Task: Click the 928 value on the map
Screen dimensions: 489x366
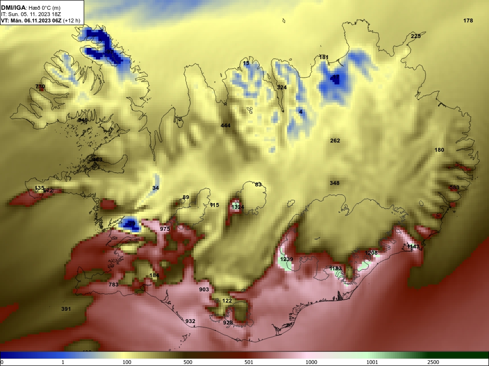Action: 228,323
